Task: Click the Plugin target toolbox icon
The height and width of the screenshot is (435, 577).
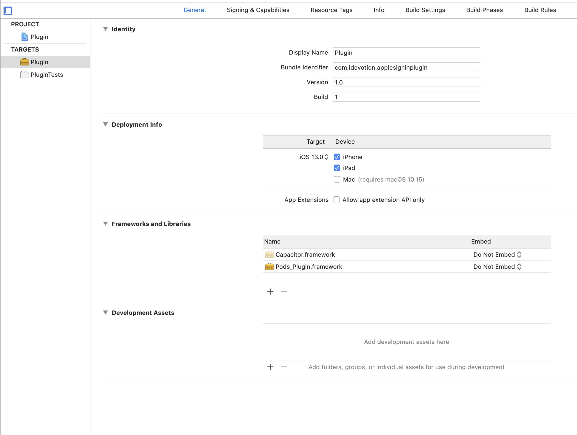Action: [x=24, y=62]
